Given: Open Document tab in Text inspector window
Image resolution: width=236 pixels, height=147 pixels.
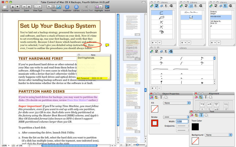Looking at the screenshot, I should click(x=206, y=115).
